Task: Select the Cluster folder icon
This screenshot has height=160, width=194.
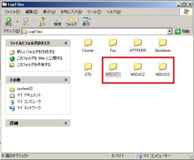Action: coord(88,42)
